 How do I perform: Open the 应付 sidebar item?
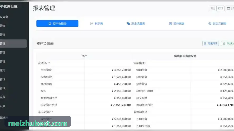point(3,70)
